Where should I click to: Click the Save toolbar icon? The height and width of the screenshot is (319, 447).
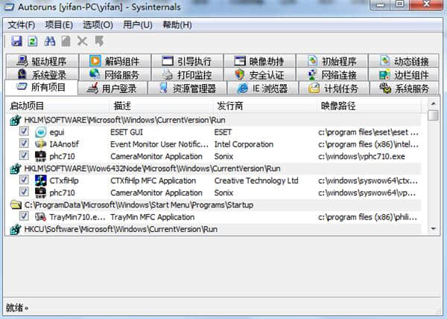[16, 41]
